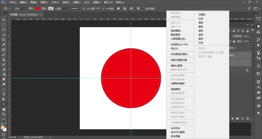Image resolution: width=262 pixels, height=139 pixels.
Task: Open path operations square icon
Action: 118,9
